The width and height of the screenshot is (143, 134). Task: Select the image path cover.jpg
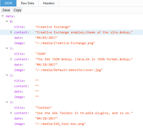tap(69, 70)
